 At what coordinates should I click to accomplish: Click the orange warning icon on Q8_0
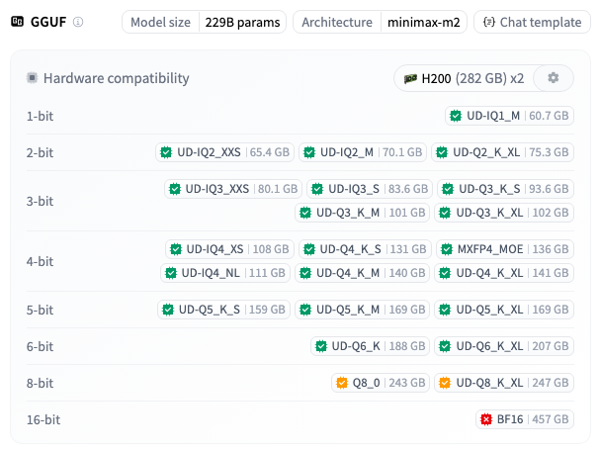(342, 383)
